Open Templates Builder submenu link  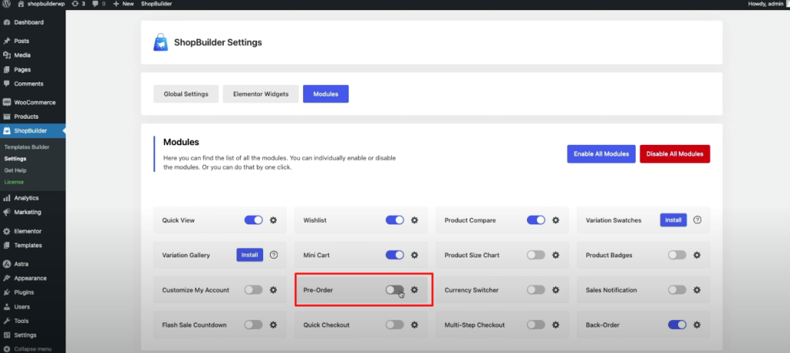point(27,147)
